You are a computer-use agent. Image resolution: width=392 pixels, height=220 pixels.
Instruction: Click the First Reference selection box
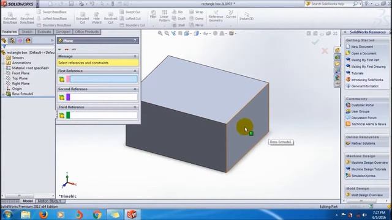[104, 79]
